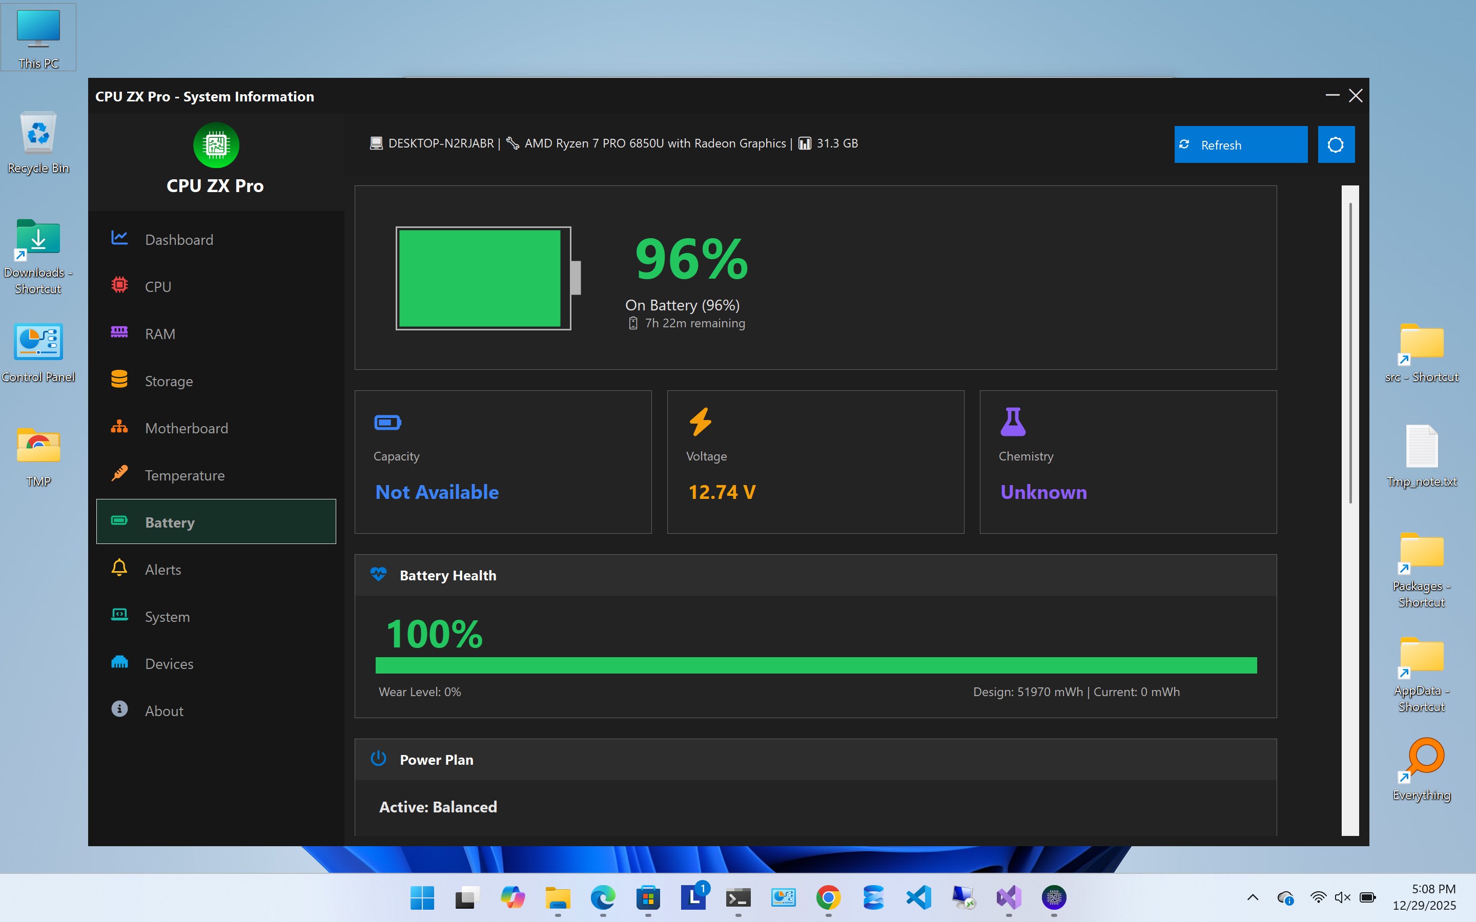Screen dimensions: 1476x922
Task: Click the Battery Health progress bar
Action: [816, 665]
